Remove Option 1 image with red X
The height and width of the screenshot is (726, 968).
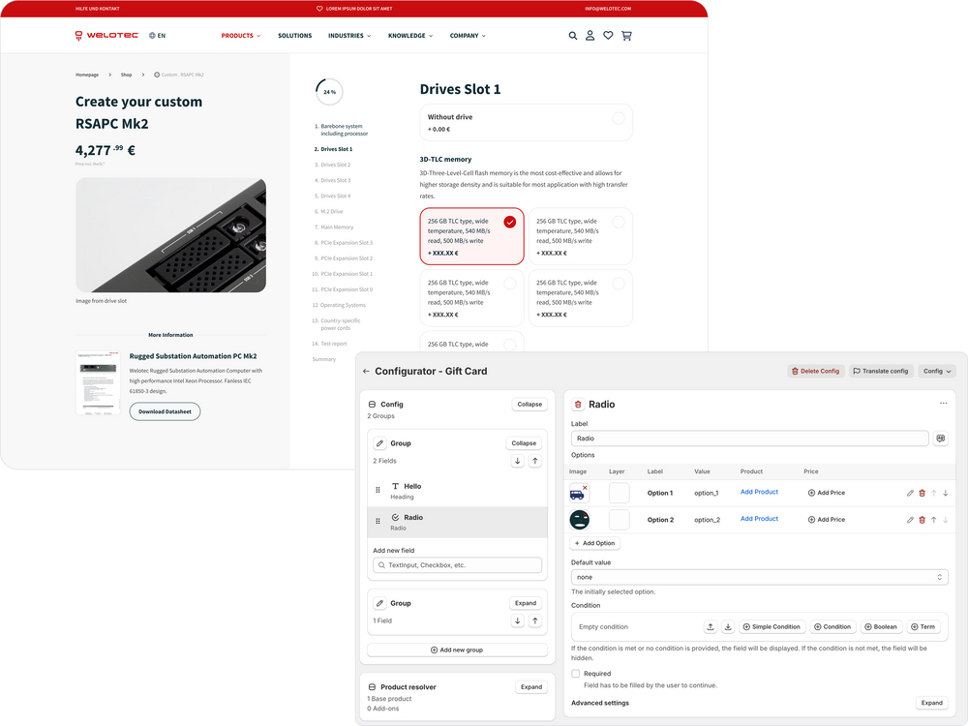click(x=585, y=488)
